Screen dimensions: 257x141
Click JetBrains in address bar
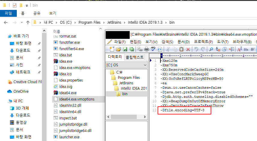click(x=114, y=22)
